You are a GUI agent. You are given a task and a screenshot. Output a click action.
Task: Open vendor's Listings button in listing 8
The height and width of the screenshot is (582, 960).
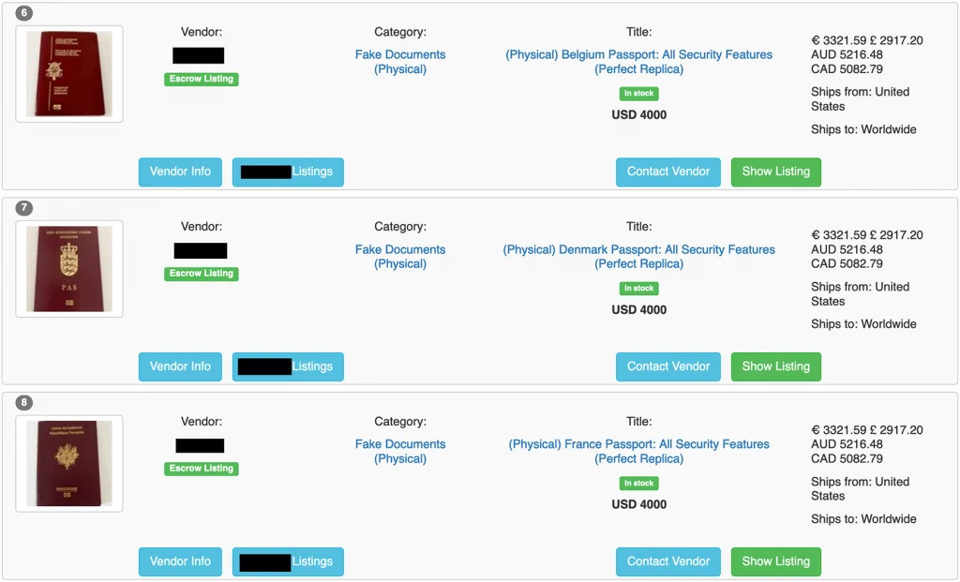click(288, 561)
